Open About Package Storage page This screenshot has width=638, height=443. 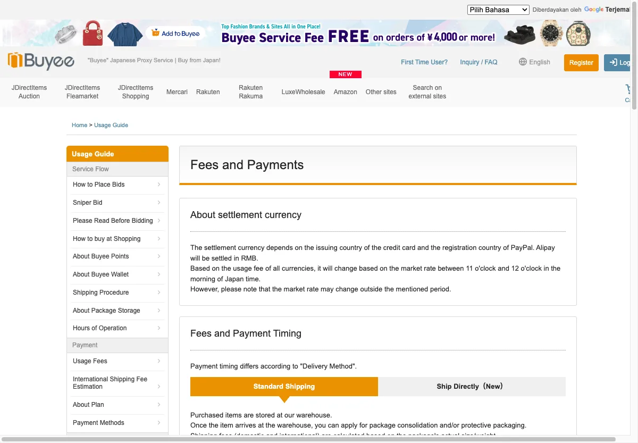(x=117, y=311)
